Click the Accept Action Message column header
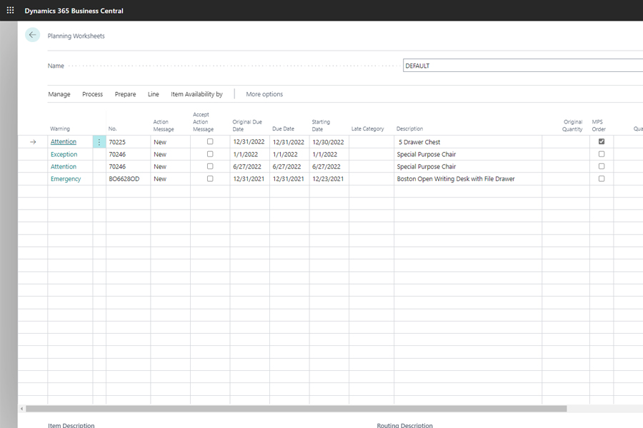The image size is (643, 428). point(204,122)
